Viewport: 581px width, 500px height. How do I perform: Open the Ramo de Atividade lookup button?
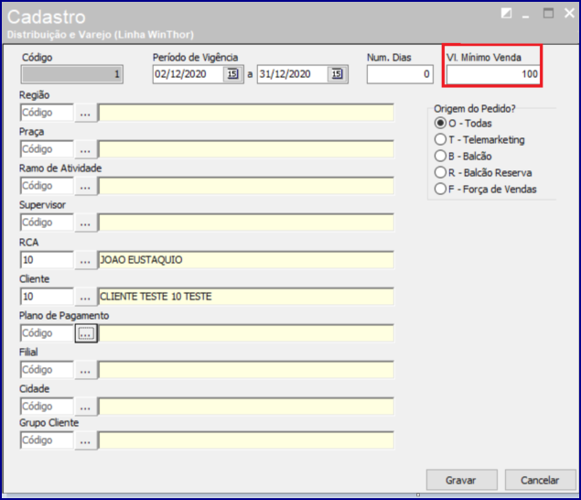point(86,186)
